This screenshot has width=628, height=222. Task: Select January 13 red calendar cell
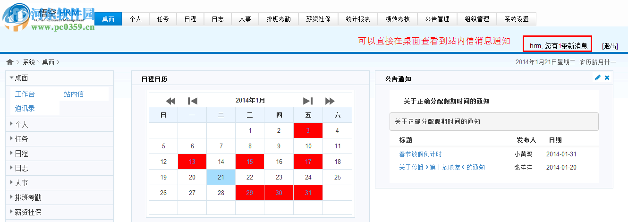pos(192,162)
